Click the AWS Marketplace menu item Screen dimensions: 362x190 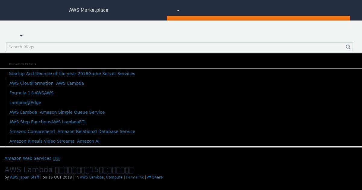pos(89,10)
